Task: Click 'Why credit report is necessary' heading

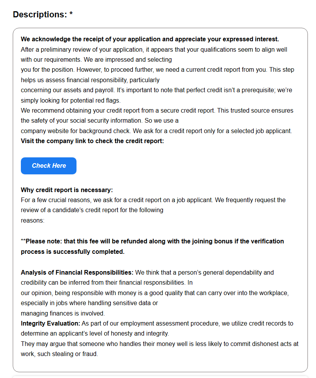Action: [67, 190]
